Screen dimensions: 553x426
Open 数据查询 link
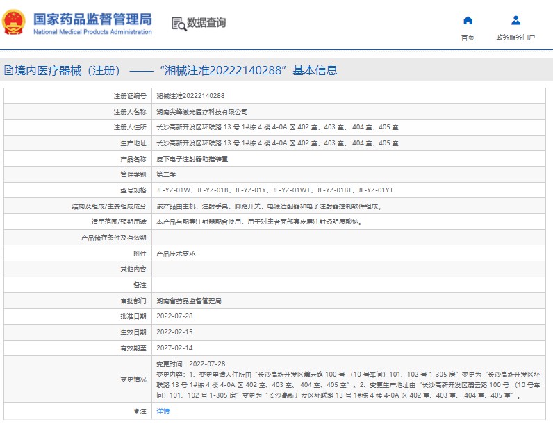(x=206, y=23)
